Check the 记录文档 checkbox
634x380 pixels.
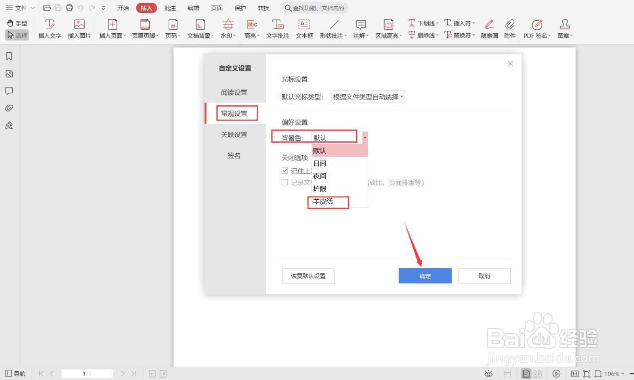[x=285, y=182]
